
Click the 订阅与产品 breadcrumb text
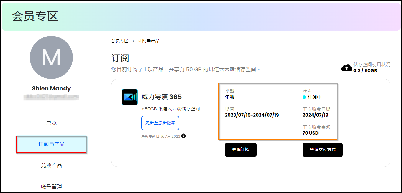(x=149, y=41)
